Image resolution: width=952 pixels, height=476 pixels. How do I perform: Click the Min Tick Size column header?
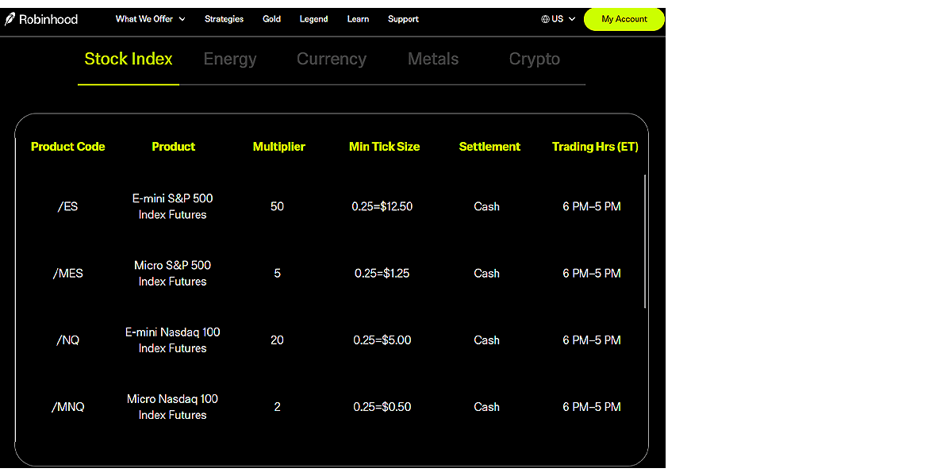click(384, 147)
